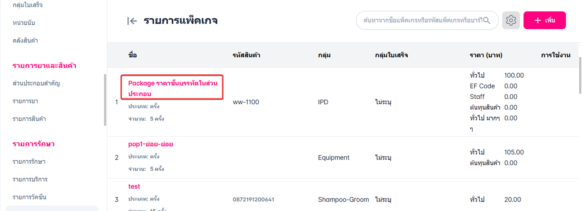The width and height of the screenshot is (582, 211).
Task: Focus the package search input field
Action: [x=422, y=20]
